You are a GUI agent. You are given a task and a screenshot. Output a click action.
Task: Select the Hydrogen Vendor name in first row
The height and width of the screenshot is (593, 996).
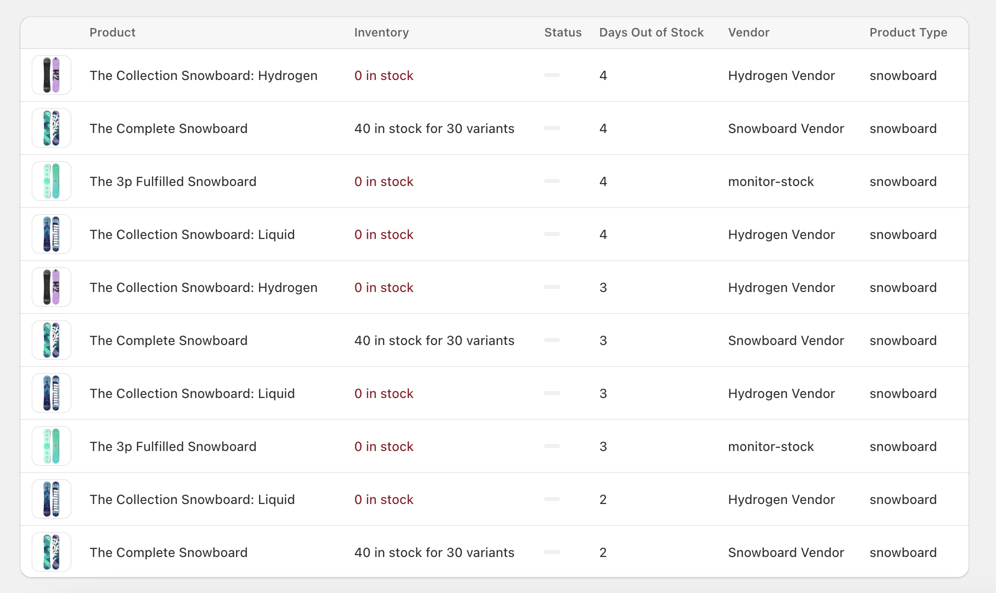click(781, 75)
